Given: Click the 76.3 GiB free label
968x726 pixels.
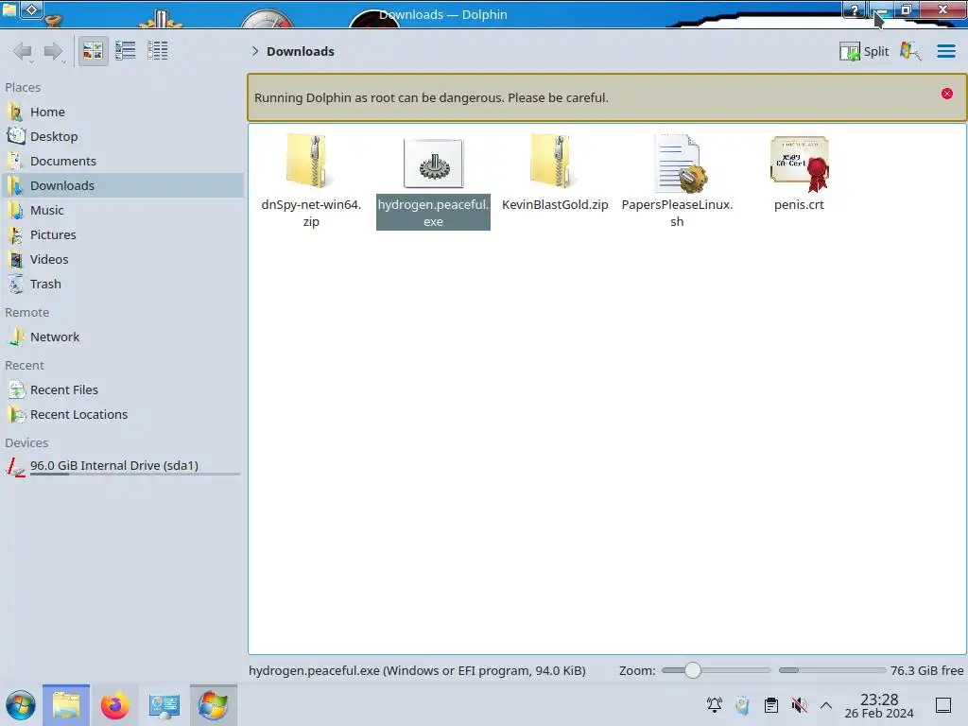Looking at the screenshot, I should pos(926,670).
